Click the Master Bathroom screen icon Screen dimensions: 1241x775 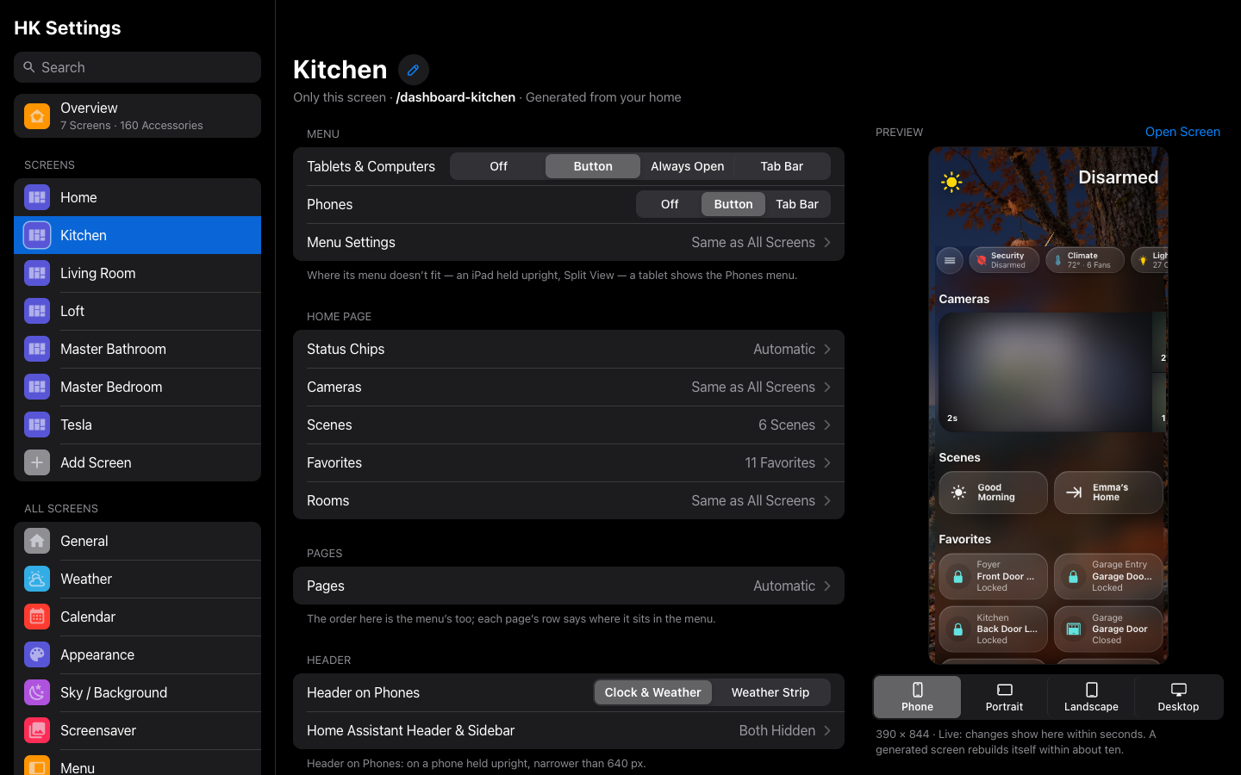point(37,349)
